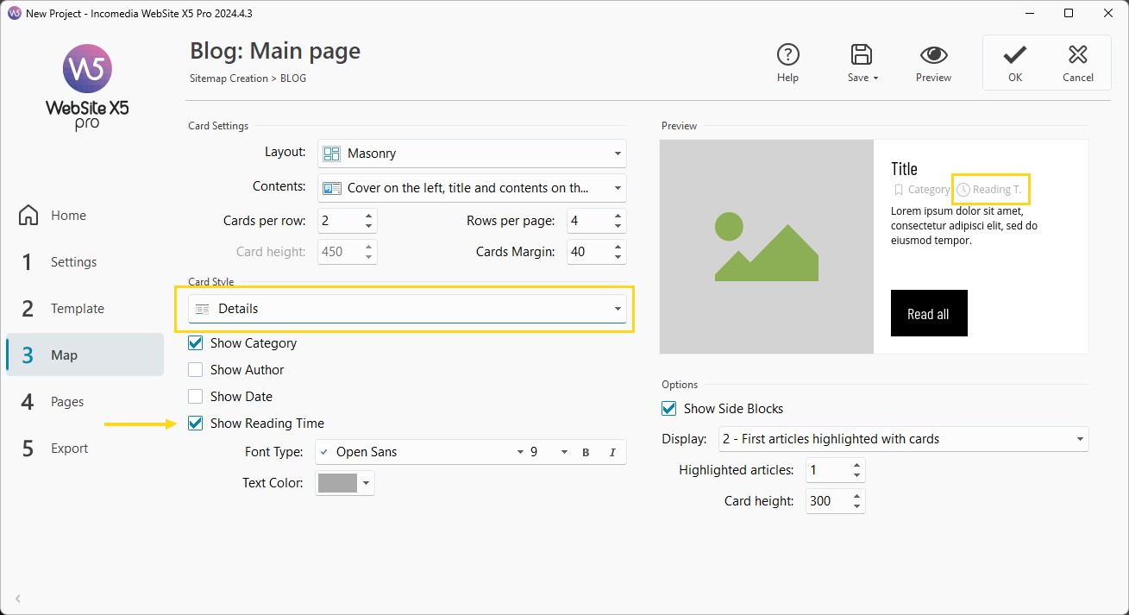The width and height of the screenshot is (1129, 615).
Task: Click the Masonry layout icon
Action: (331, 154)
